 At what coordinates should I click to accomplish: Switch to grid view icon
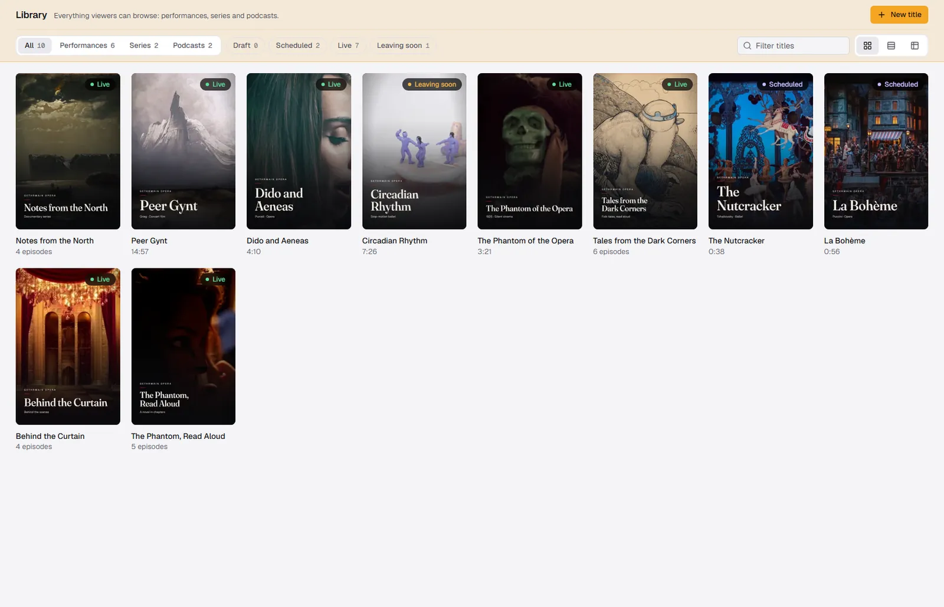[867, 45]
